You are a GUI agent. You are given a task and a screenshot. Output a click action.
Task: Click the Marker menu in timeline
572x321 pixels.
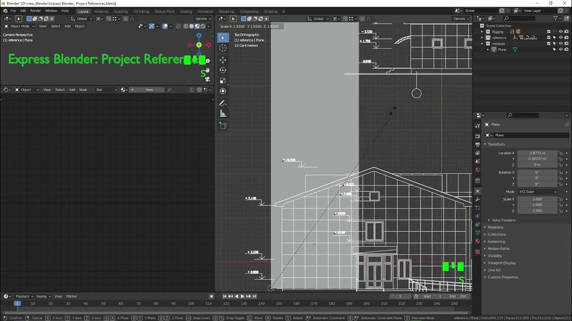[71, 296]
